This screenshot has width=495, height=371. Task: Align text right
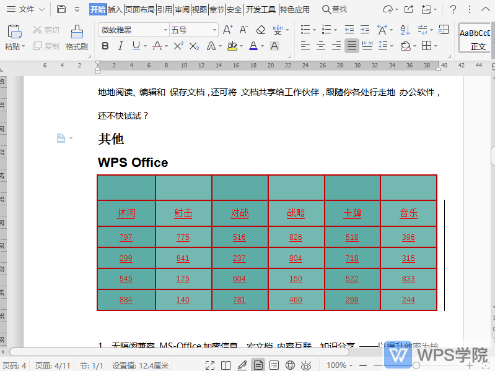click(x=336, y=46)
